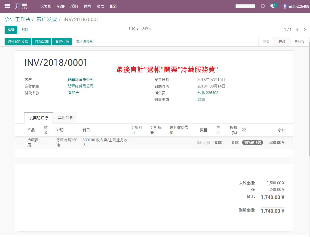The height and width of the screenshot is (237, 310).
Task: Click the white progress bar in header
Action: click(x=245, y=6)
